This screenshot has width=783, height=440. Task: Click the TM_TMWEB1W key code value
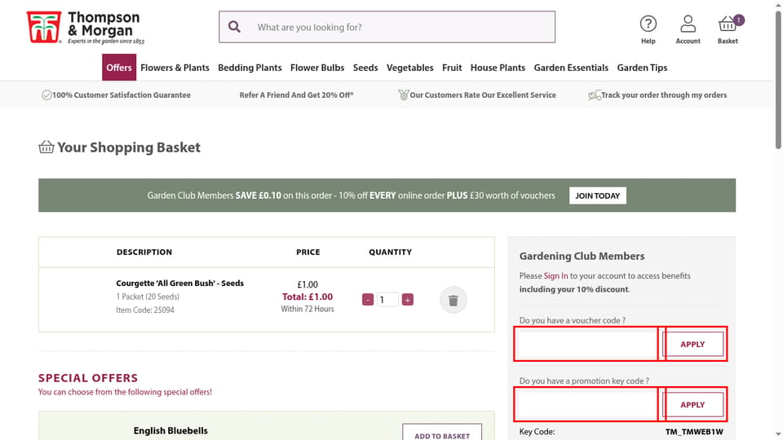(694, 432)
